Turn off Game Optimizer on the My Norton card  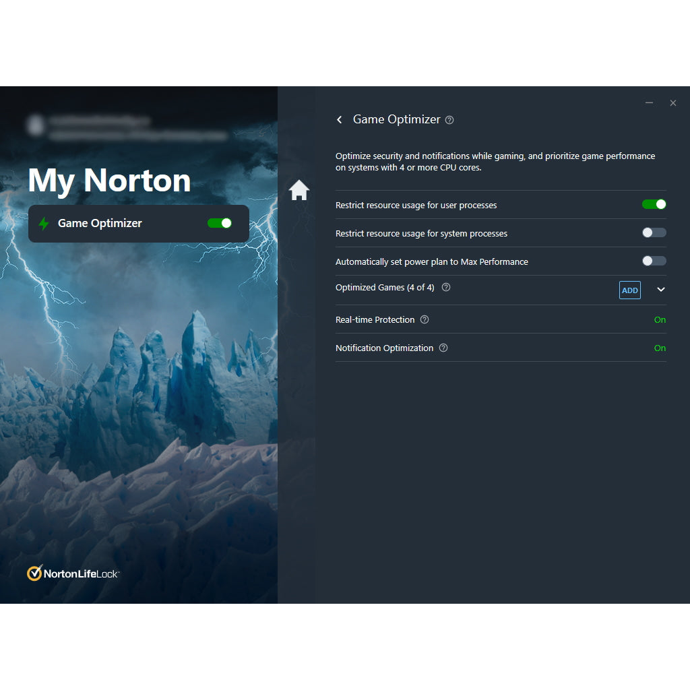219,223
